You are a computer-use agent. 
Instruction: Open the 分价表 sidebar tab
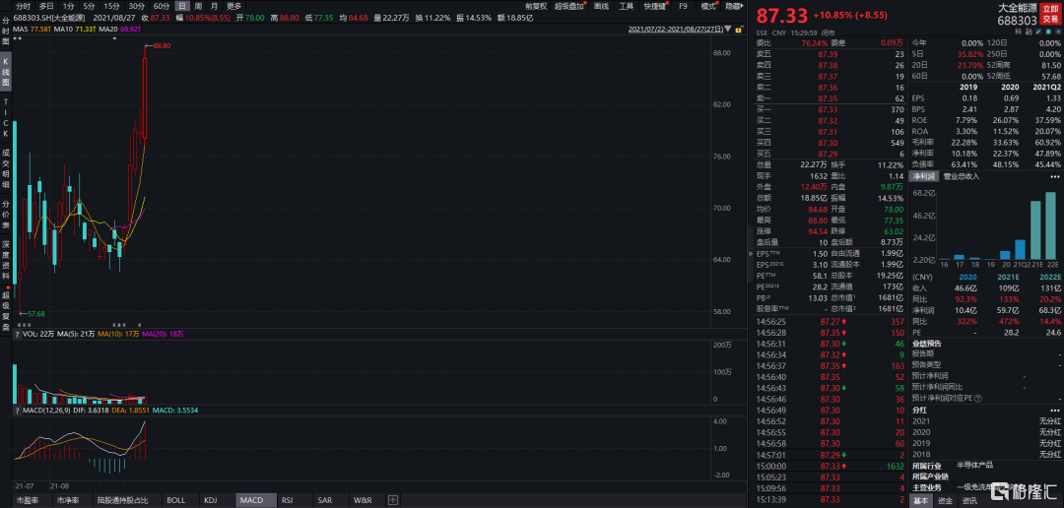tap(6, 215)
